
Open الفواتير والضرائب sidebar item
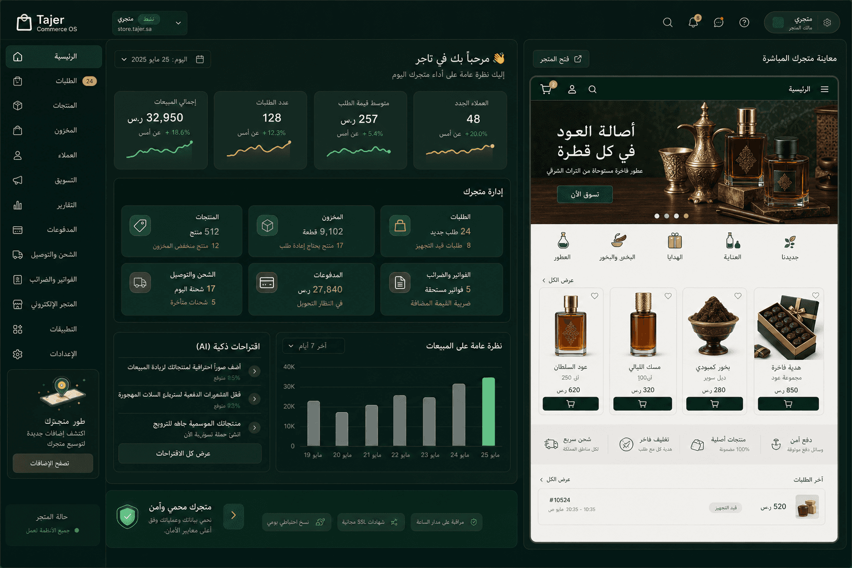[x=54, y=280]
